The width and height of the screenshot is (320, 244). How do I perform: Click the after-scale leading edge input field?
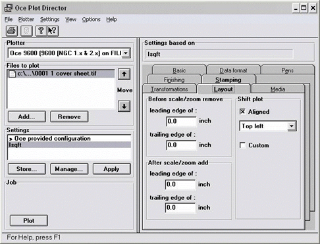180,184
